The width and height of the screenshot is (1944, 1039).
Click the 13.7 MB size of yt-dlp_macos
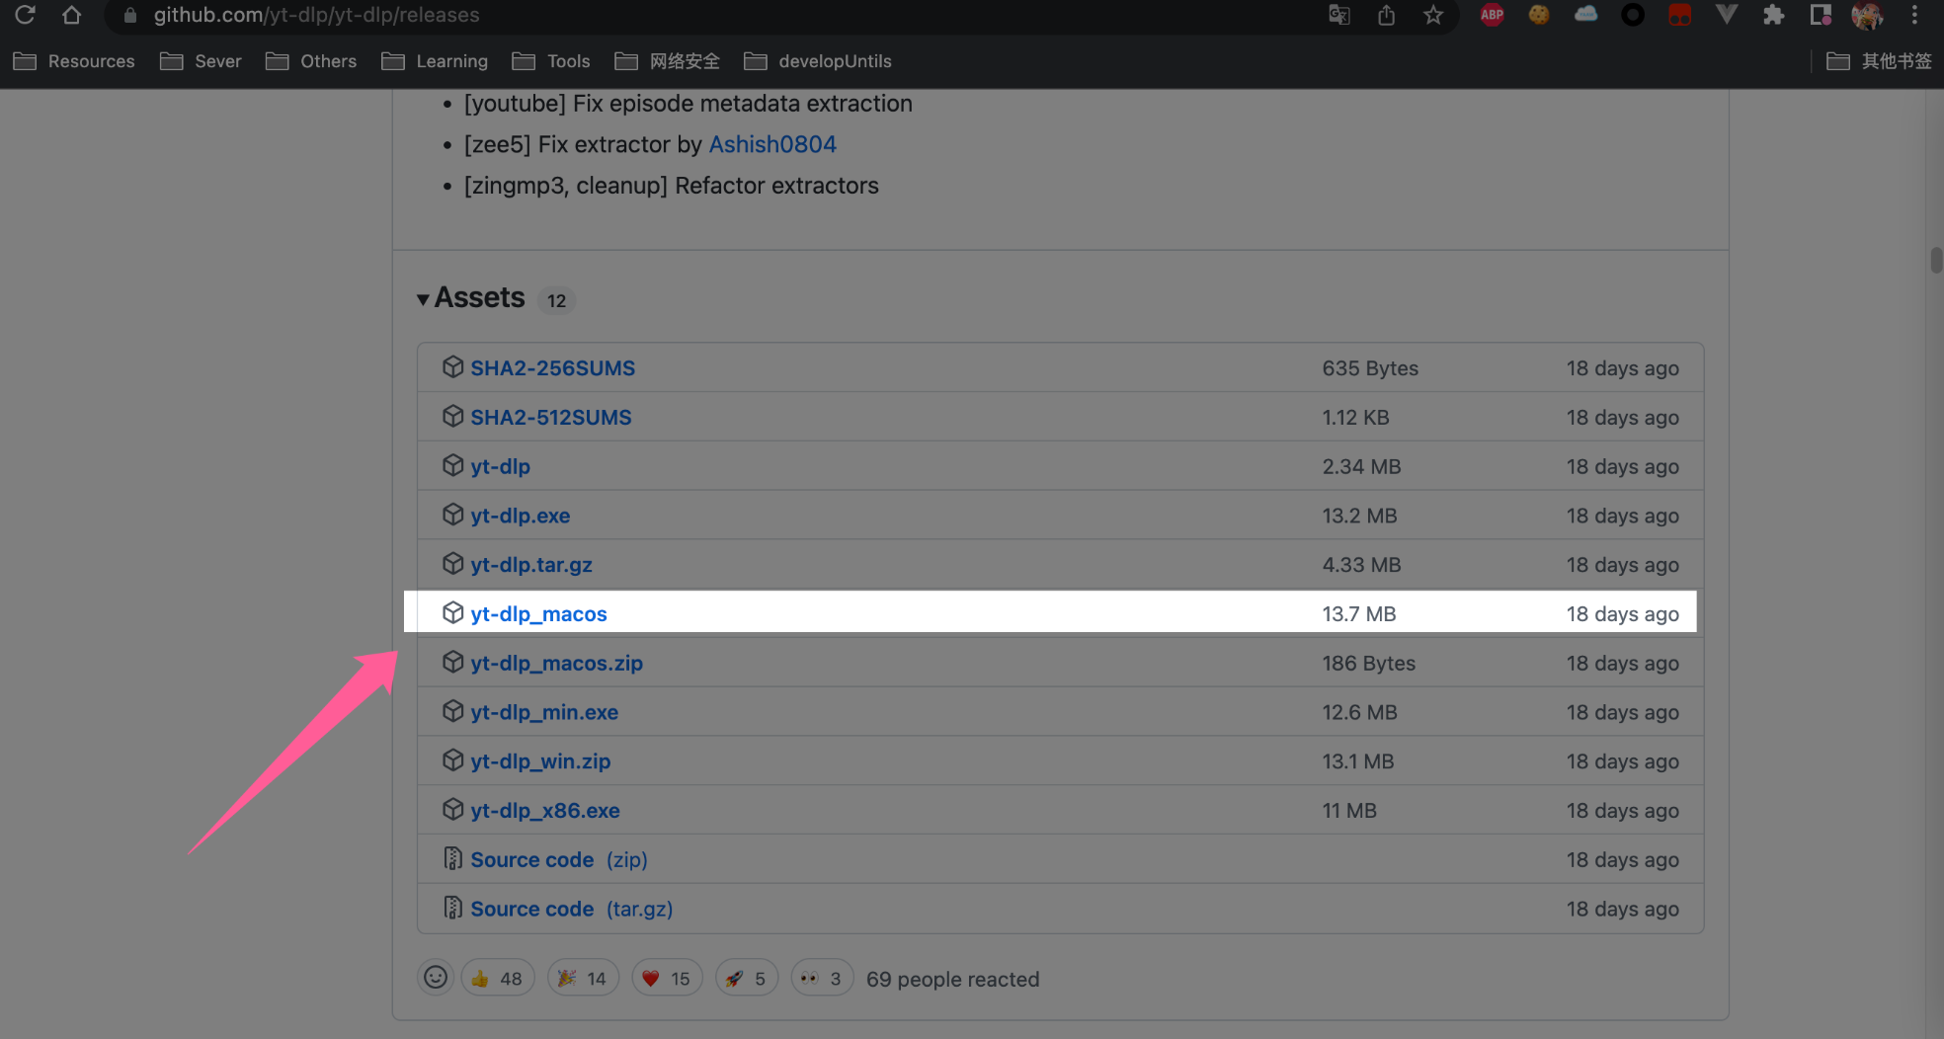tap(1359, 614)
